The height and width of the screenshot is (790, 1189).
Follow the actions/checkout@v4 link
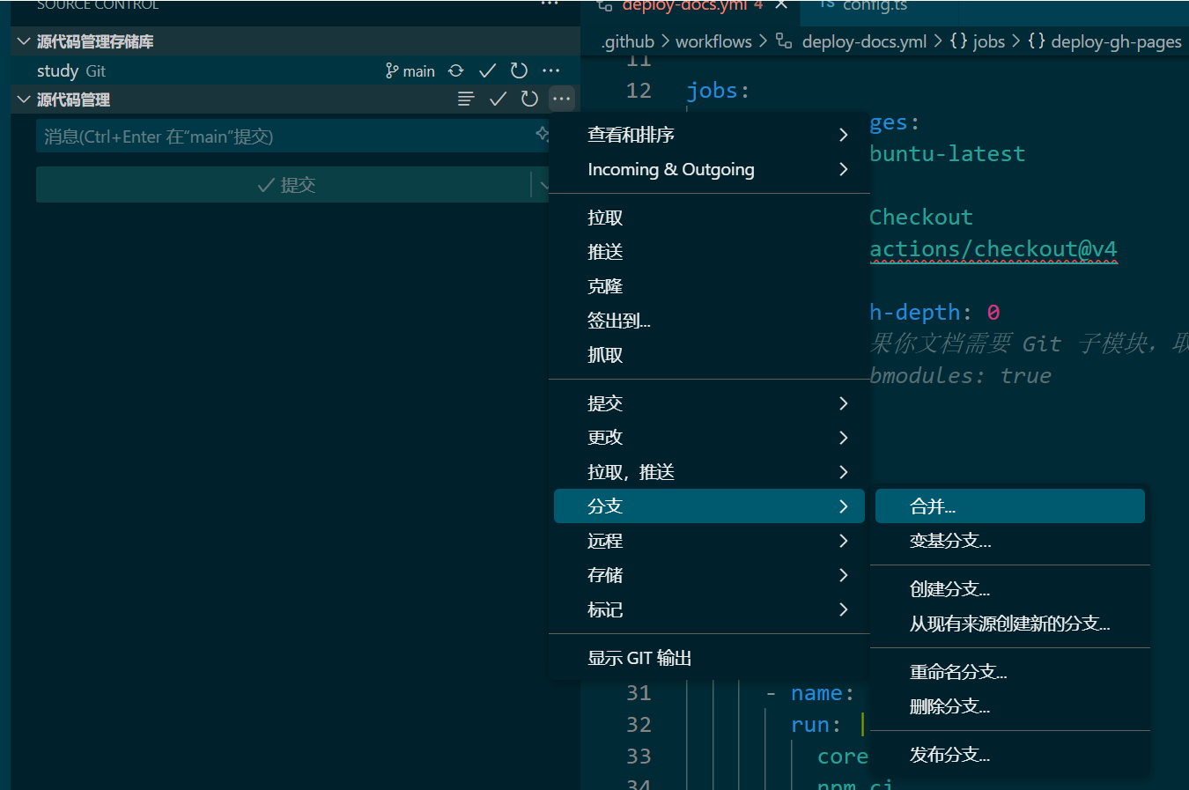pos(993,249)
